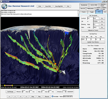Switch to the Adv 3D tab
Viewport: 108px width, 99px height.
83,8
